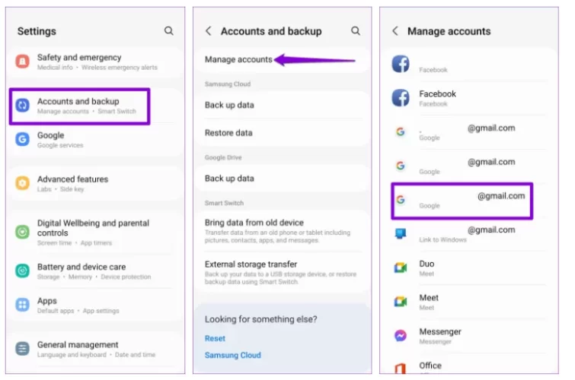Image resolution: width=575 pixels, height=380 pixels.
Task: Open Accounts and backup settings
Action: click(79, 106)
